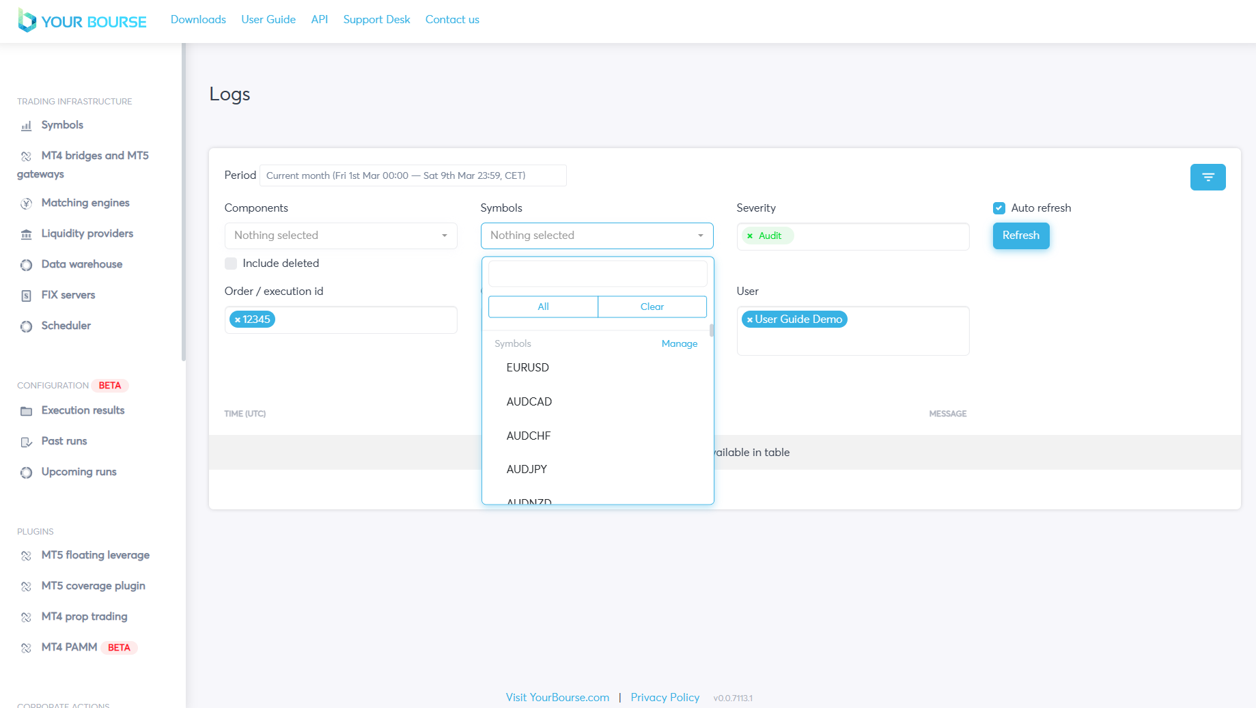Click the FIX servers sidebar icon
This screenshot has width=1256, height=708.
[x=26, y=296]
